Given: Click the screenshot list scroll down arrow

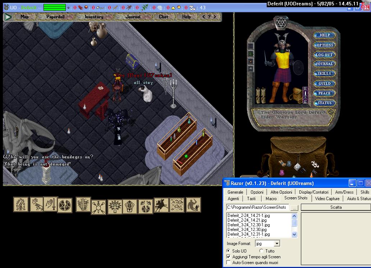Looking at the screenshot, I should pyautogui.click(x=294, y=235).
